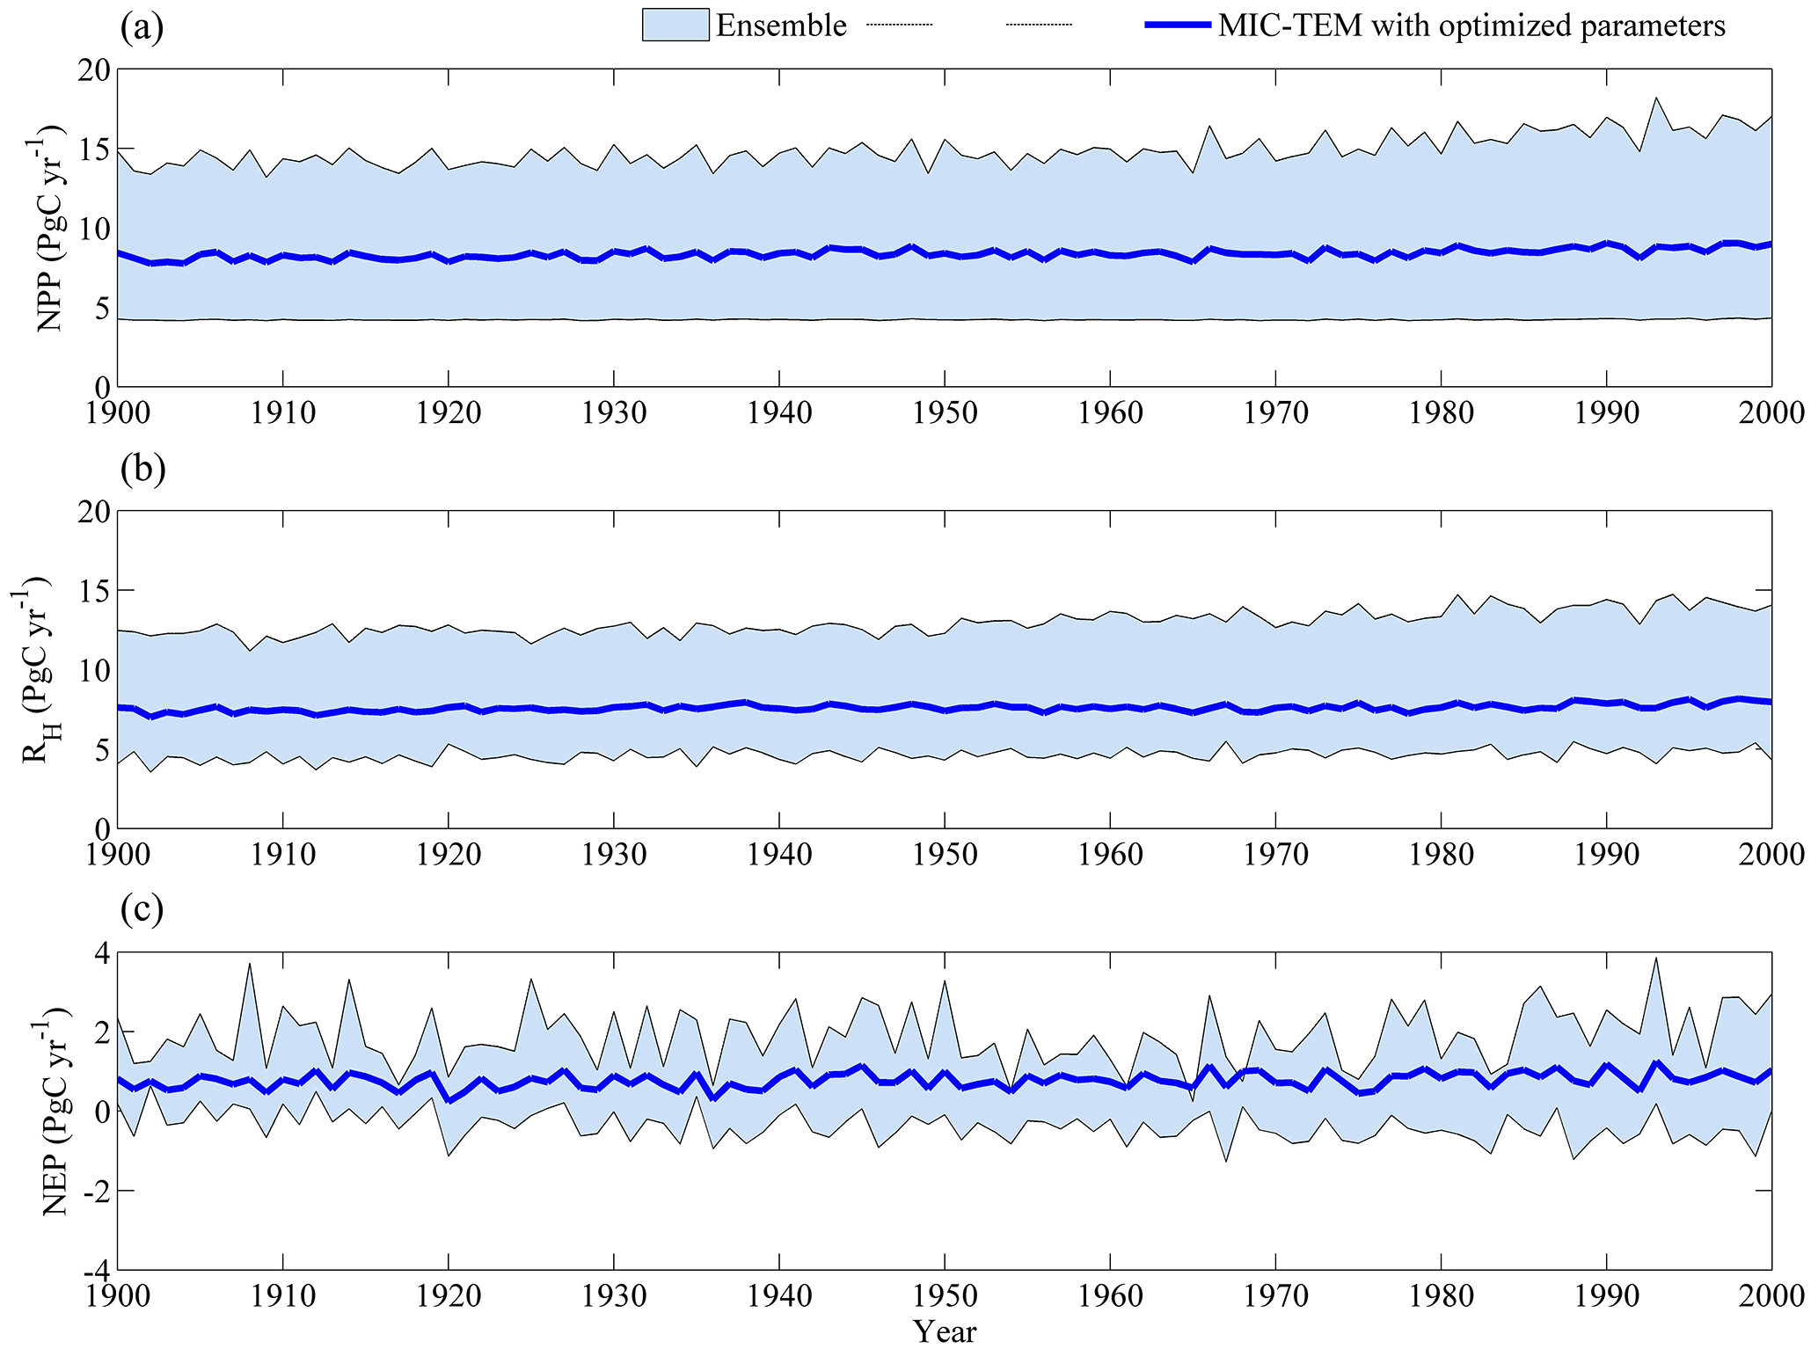
Task: Click the thick blue MIC-TEM legend line
Action: (x=1178, y=25)
